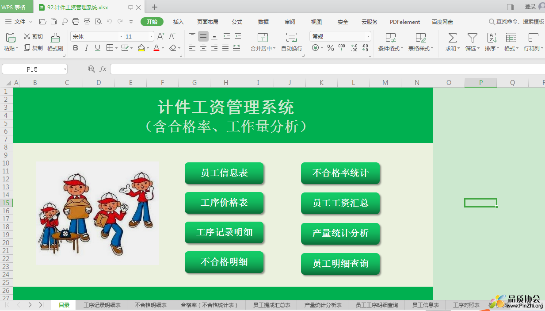Click the Sort (排序) icon

(492, 38)
